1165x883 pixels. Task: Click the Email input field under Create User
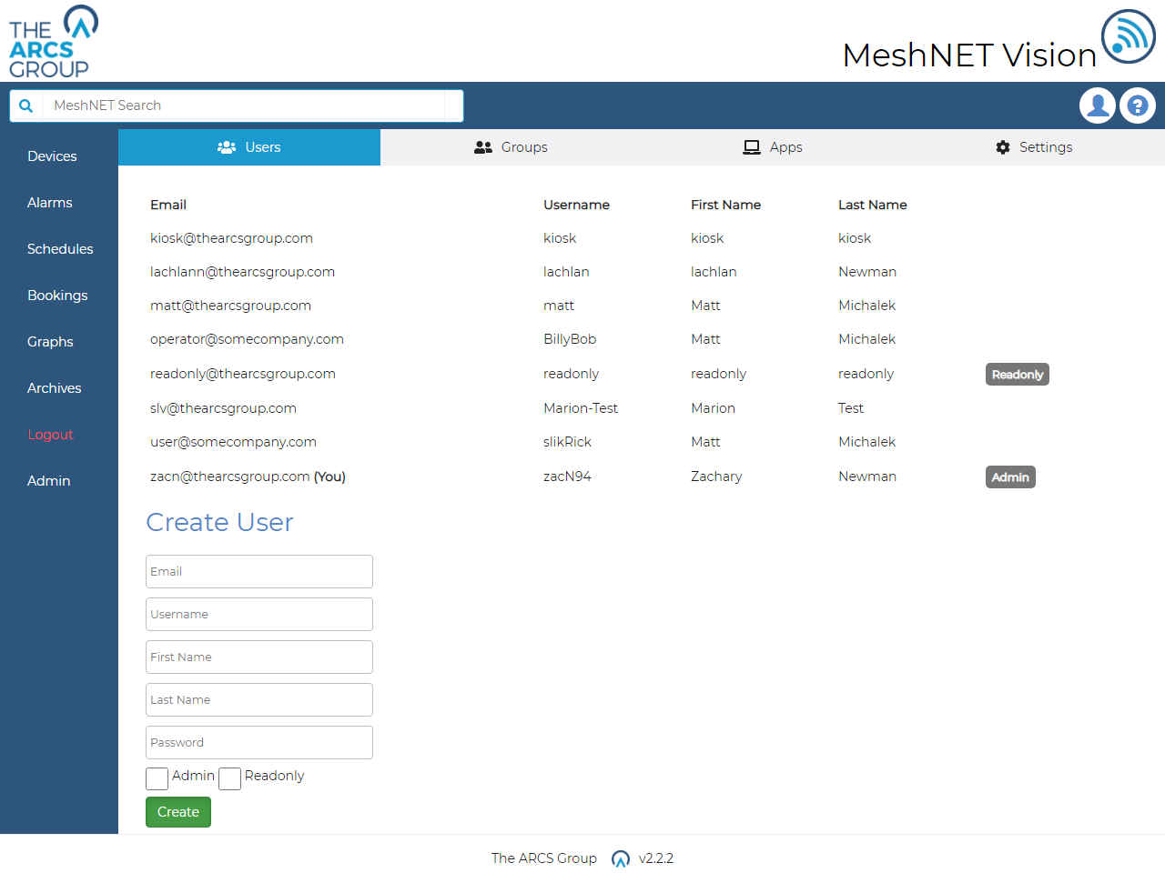click(x=258, y=571)
